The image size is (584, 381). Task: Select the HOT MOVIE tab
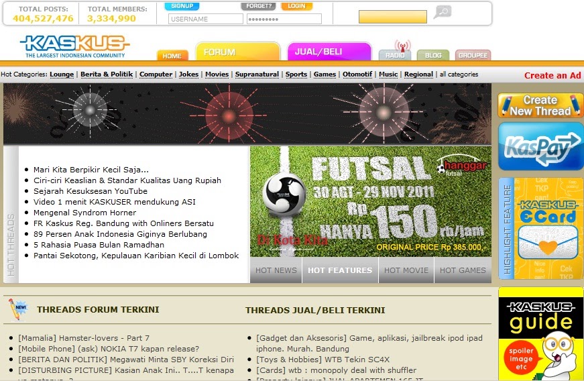click(x=406, y=270)
